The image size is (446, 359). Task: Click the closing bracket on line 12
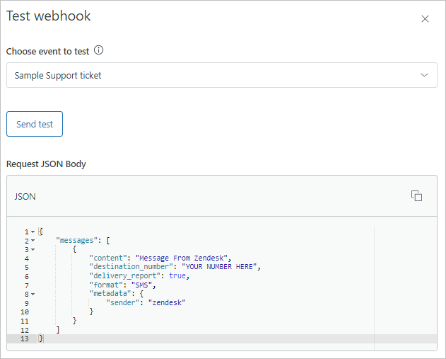pos(58,330)
